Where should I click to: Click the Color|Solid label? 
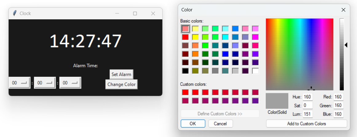point(277,112)
